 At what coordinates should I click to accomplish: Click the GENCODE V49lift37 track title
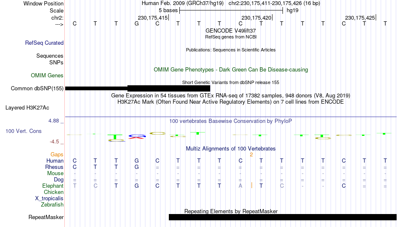[231, 31]
